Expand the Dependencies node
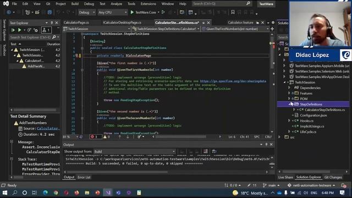 (x=289, y=88)
